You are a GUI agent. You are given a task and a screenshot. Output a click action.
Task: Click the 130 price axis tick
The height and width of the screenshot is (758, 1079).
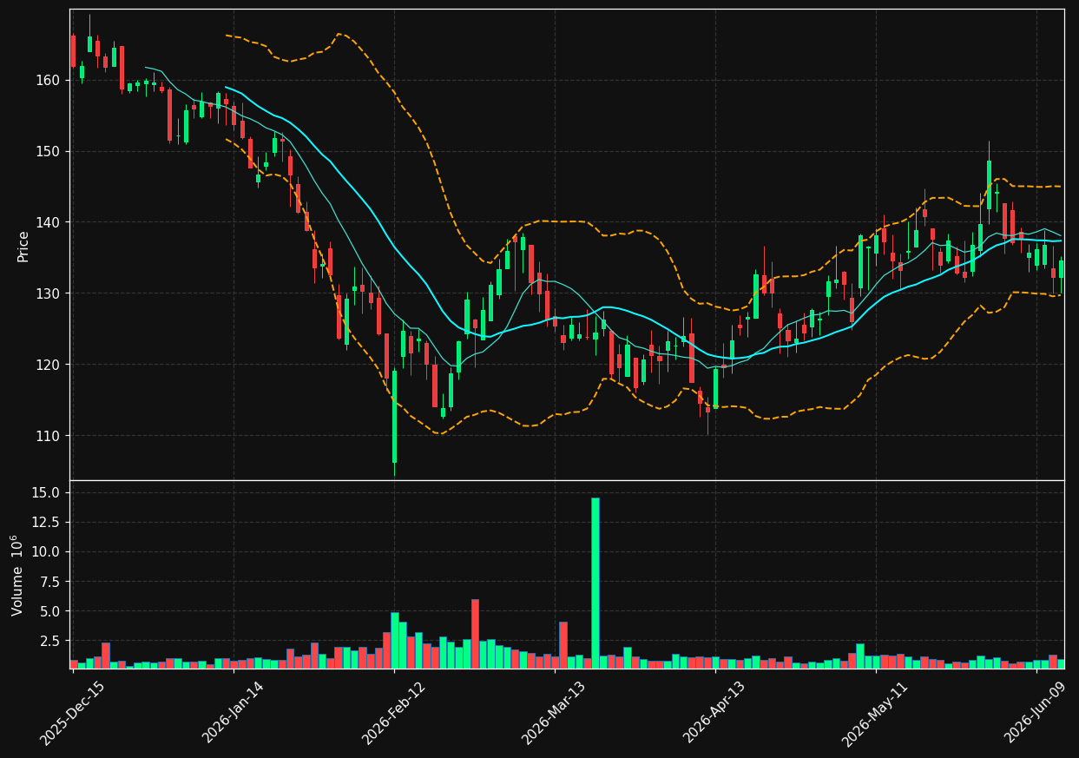click(49, 293)
